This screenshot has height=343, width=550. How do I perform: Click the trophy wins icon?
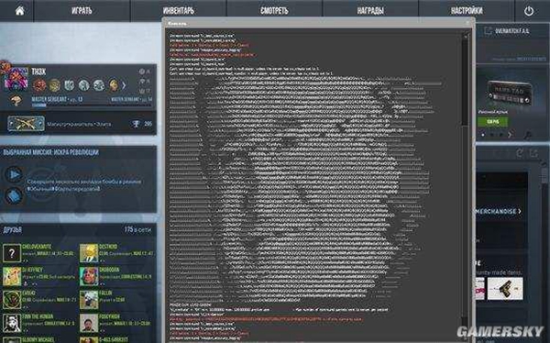click(136, 124)
